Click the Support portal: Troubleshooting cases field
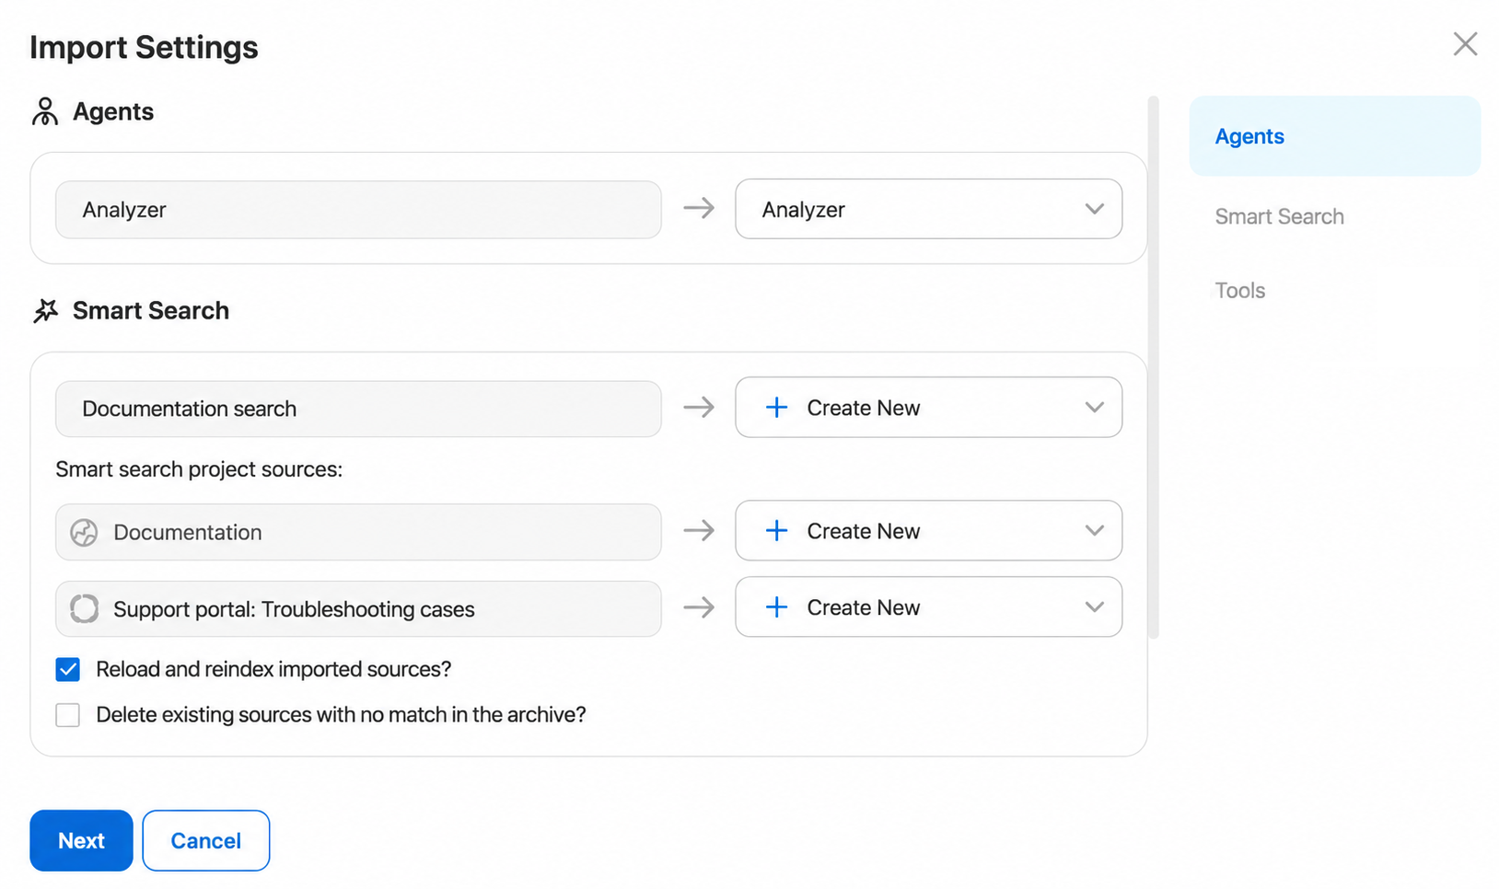This screenshot has width=1499, height=889. pos(358,608)
